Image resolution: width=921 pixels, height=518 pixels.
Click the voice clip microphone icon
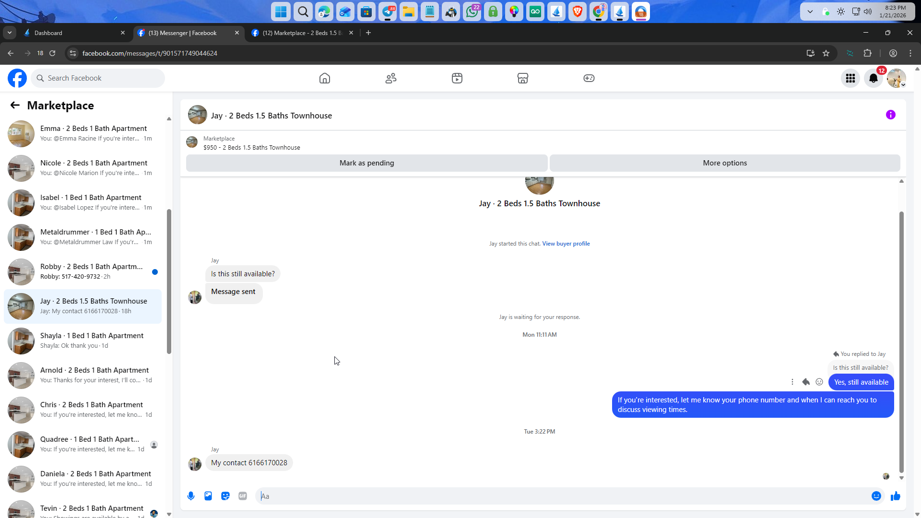[191, 496]
